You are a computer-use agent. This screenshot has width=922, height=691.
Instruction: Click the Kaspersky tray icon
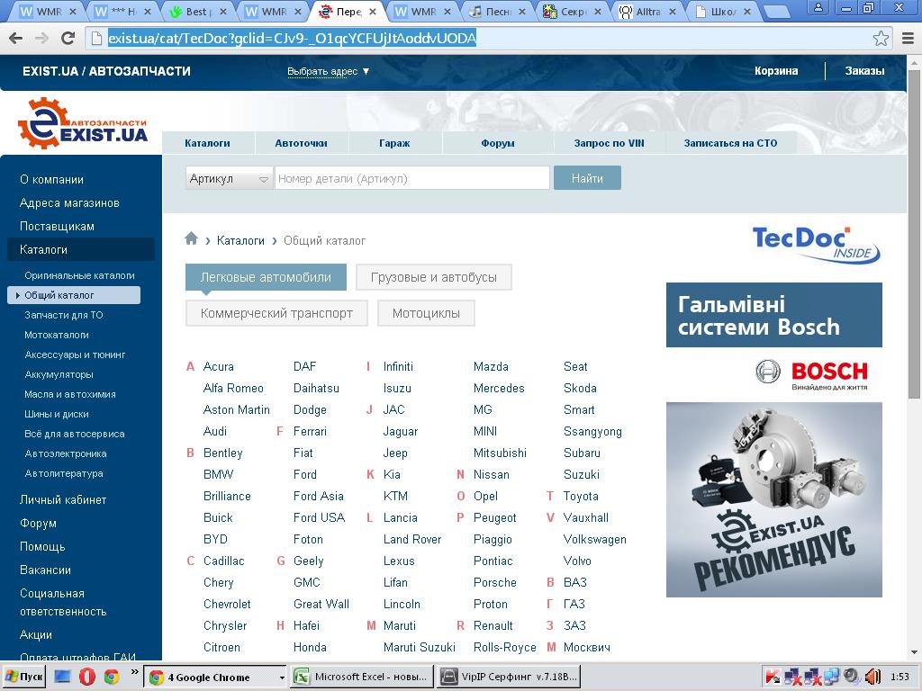coord(773,677)
